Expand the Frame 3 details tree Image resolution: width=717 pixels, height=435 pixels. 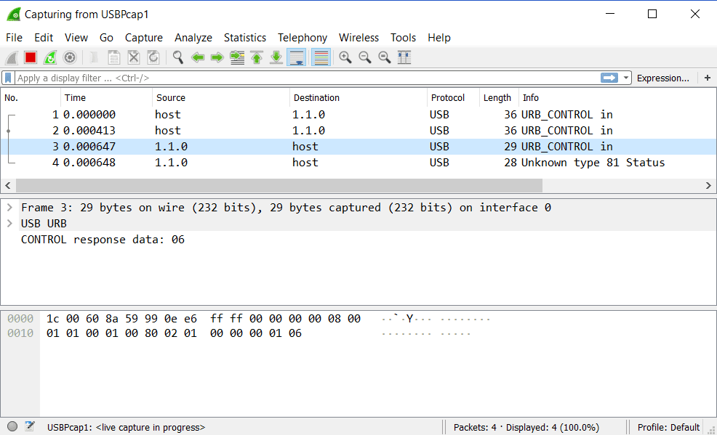point(9,208)
